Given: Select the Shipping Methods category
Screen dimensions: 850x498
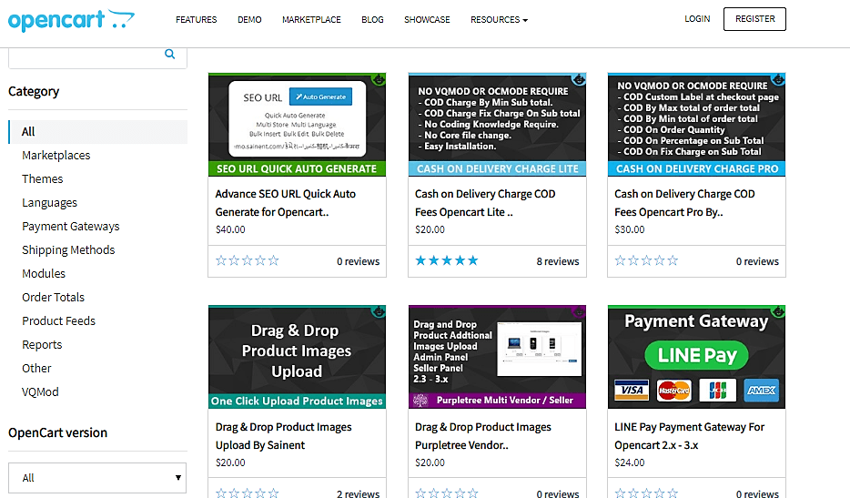Looking at the screenshot, I should pyautogui.click(x=68, y=250).
